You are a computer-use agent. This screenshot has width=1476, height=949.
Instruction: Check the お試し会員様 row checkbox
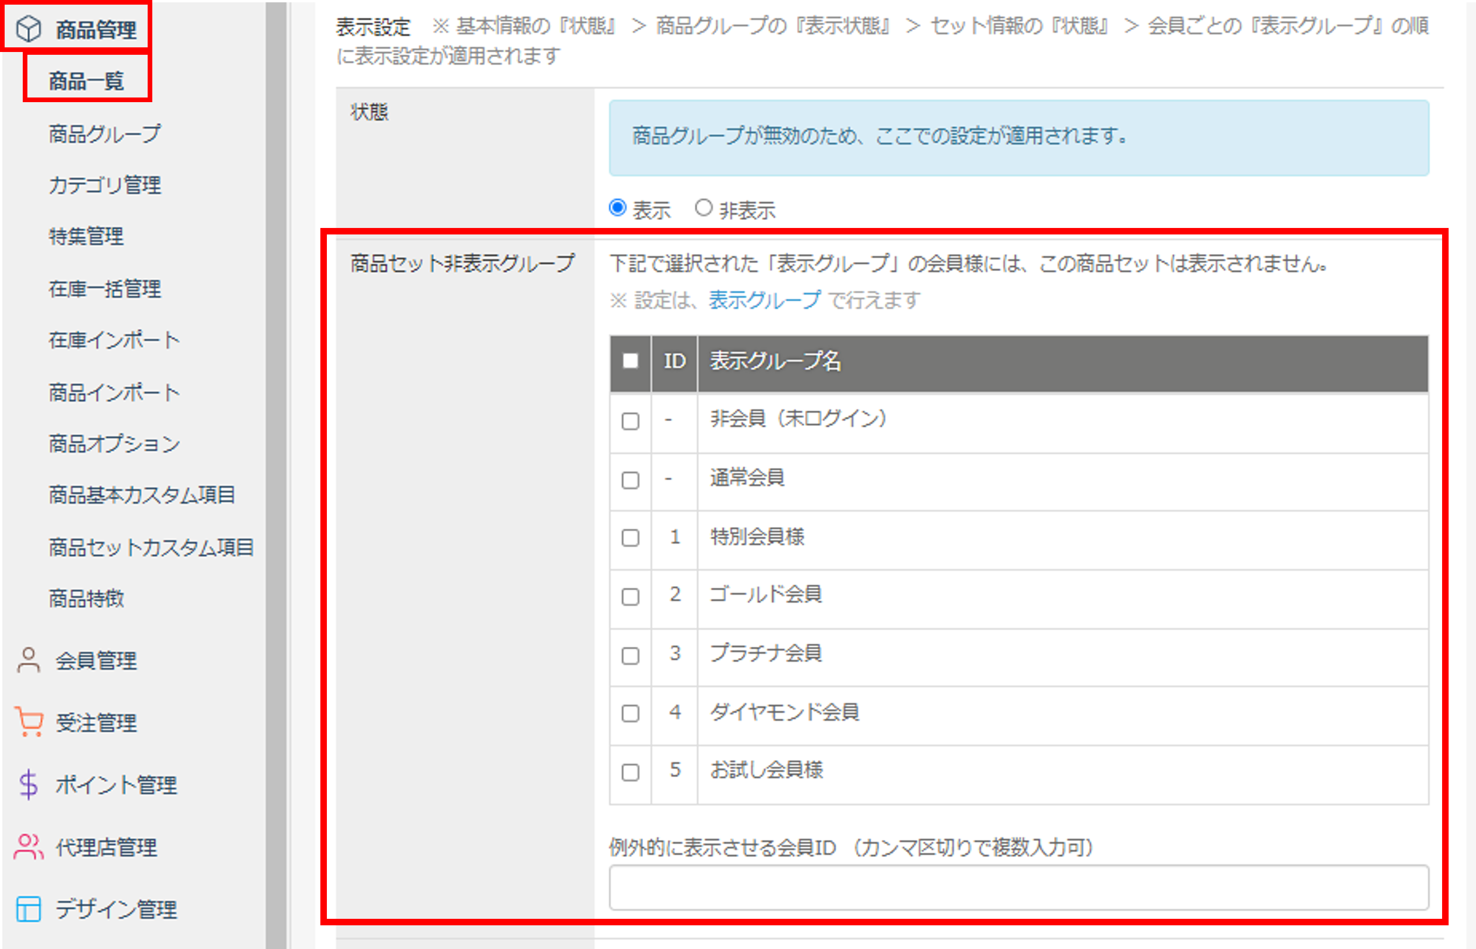pos(631,772)
